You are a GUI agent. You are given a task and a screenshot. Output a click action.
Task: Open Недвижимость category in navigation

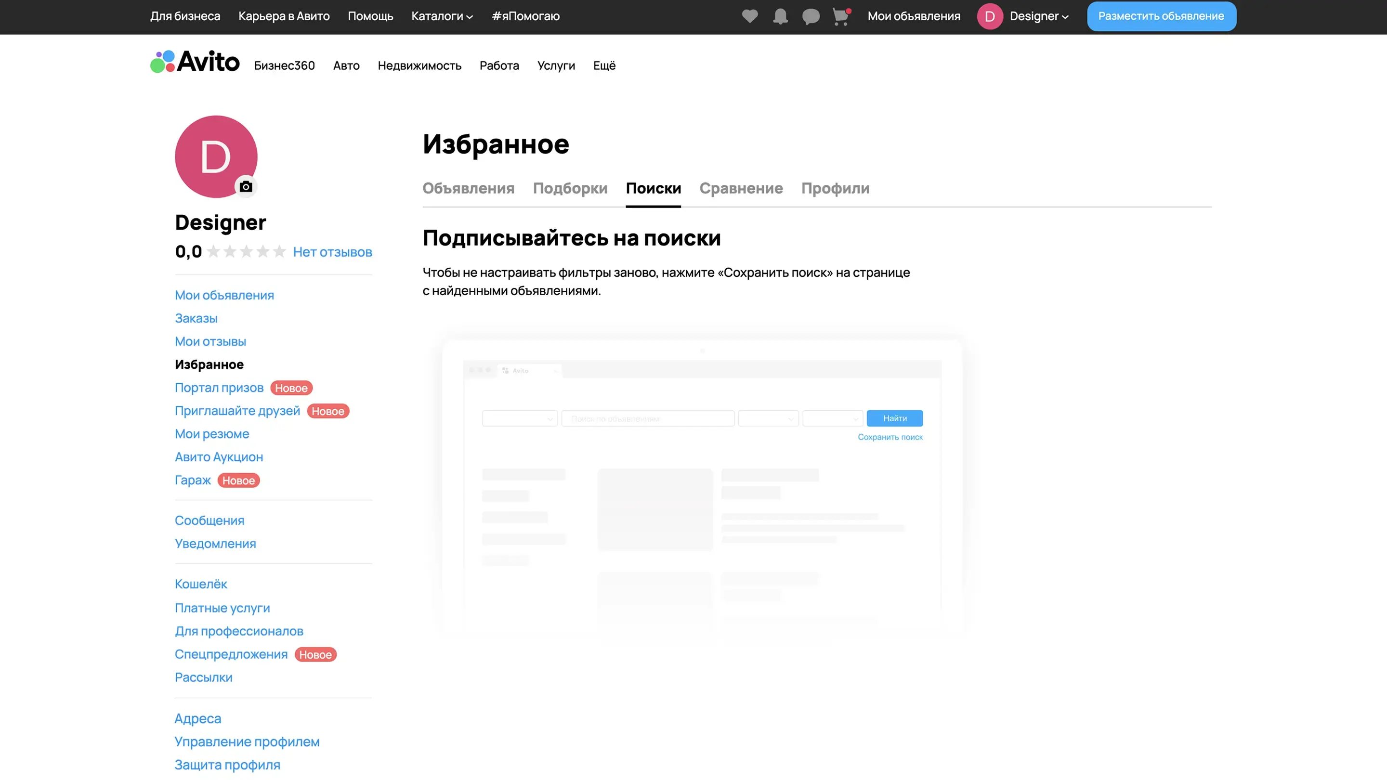coord(419,65)
